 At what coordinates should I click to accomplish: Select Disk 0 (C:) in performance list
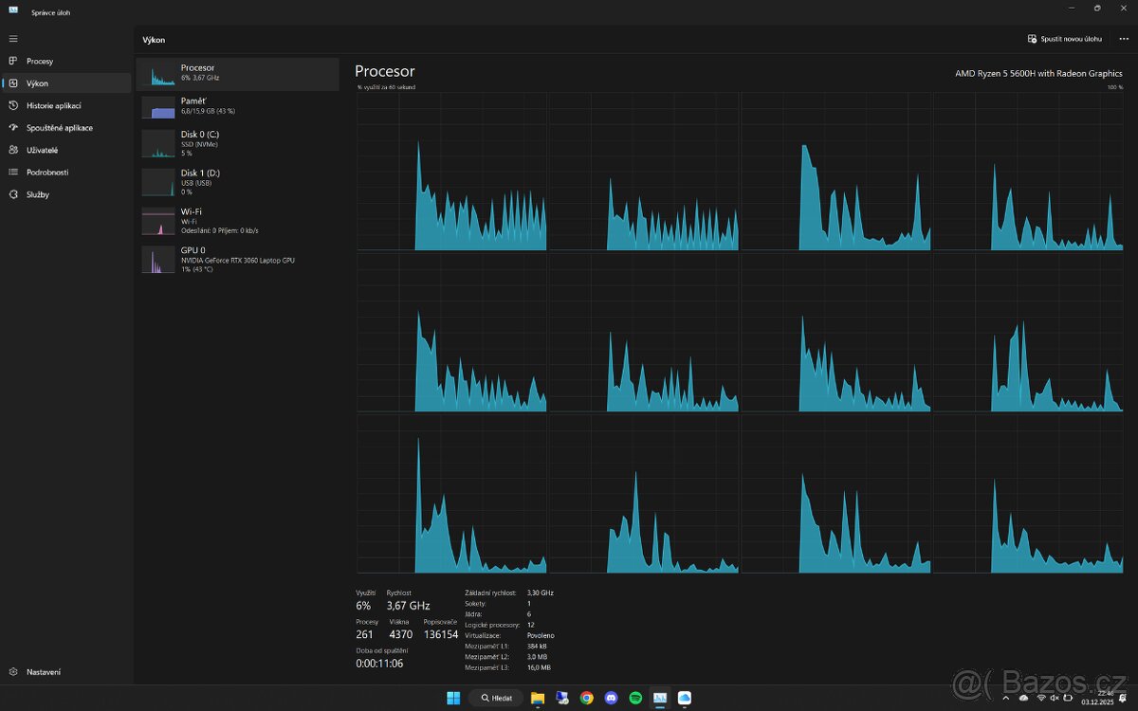point(237,143)
